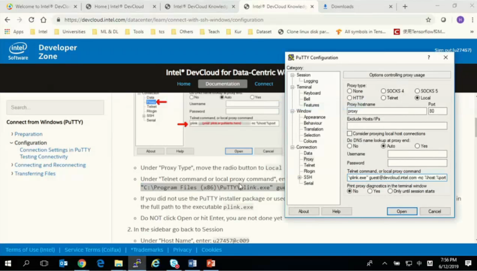The image size is (477, 271).
Task: Set DNS name lookup to Yes
Action: click(x=417, y=146)
